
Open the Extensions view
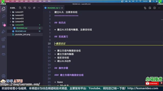4,39
